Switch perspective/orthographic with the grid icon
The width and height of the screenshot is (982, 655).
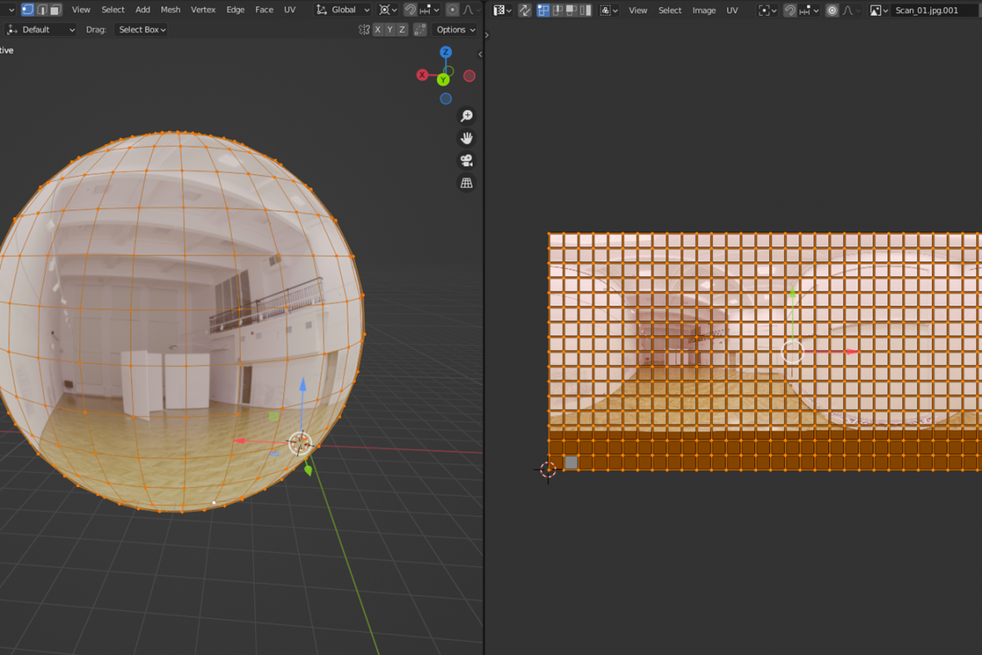click(x=466, y=183)
